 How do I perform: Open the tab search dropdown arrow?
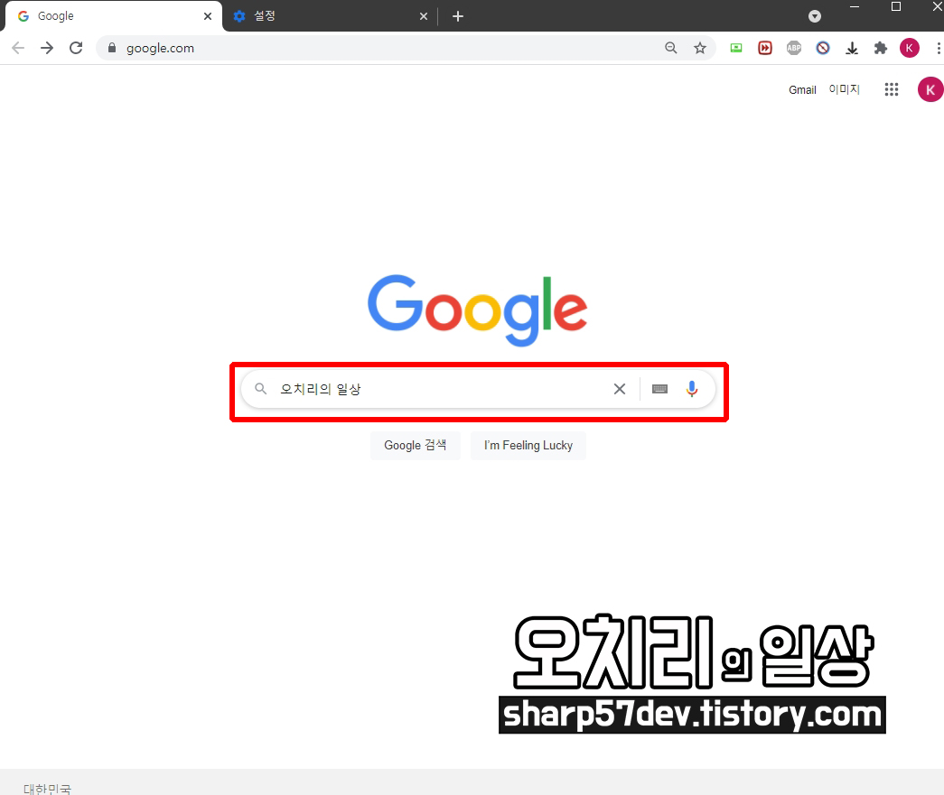click(815, 16)
